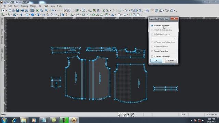Expand dropdown arrow beside Text tool
Image resolution: width=219 pixels, height=123 pixels.
[x=41, y=15]
